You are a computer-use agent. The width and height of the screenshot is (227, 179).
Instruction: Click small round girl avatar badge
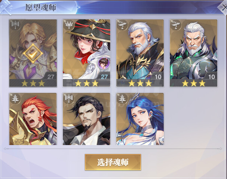click(x=104, y=63)
